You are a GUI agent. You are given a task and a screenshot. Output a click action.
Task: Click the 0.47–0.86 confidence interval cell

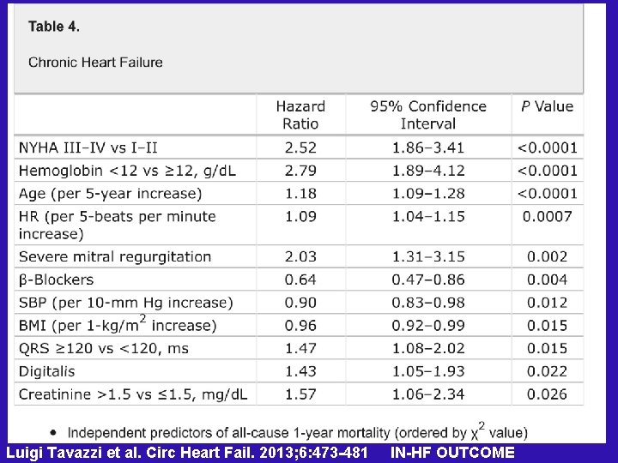tap(428, 280)
